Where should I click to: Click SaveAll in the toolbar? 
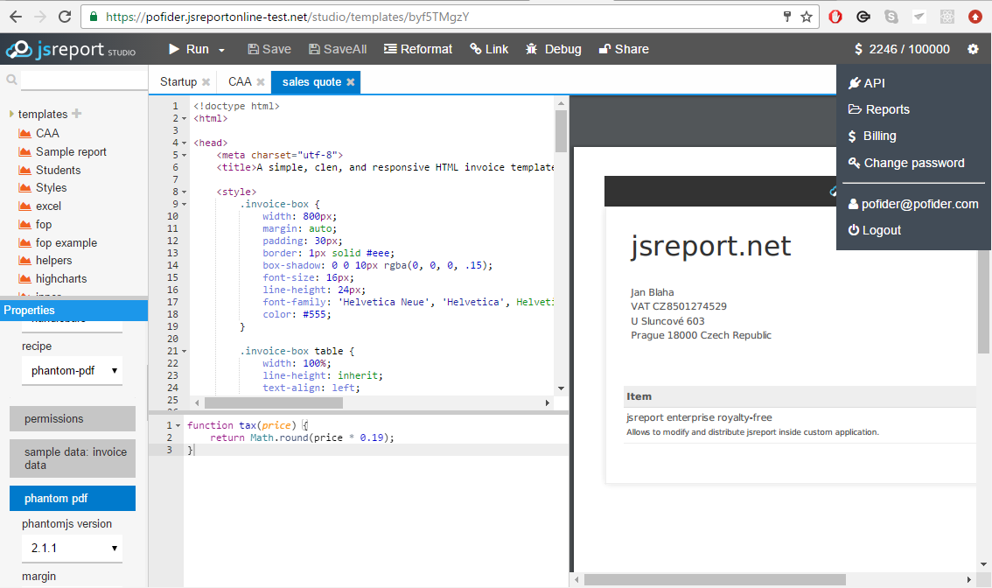(x=338, y=49)
